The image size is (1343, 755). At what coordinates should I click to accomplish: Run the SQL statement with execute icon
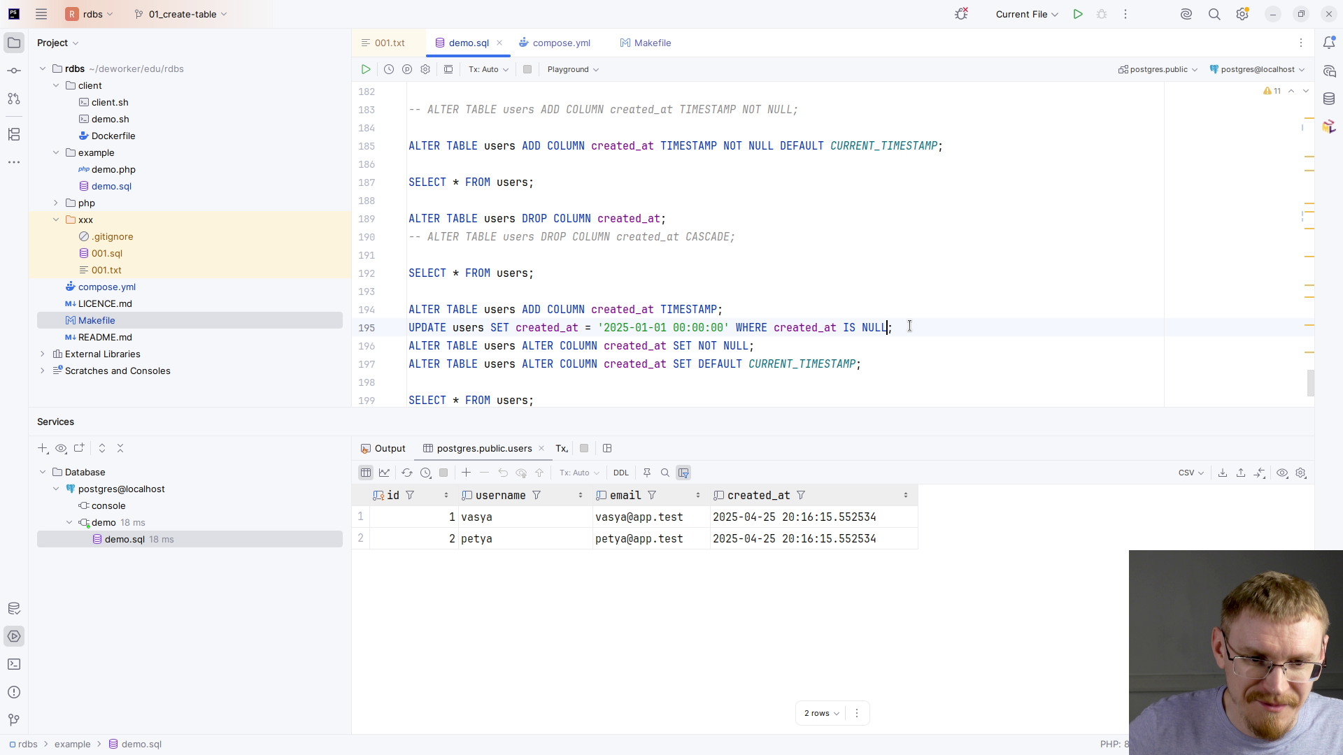[366, 69]
